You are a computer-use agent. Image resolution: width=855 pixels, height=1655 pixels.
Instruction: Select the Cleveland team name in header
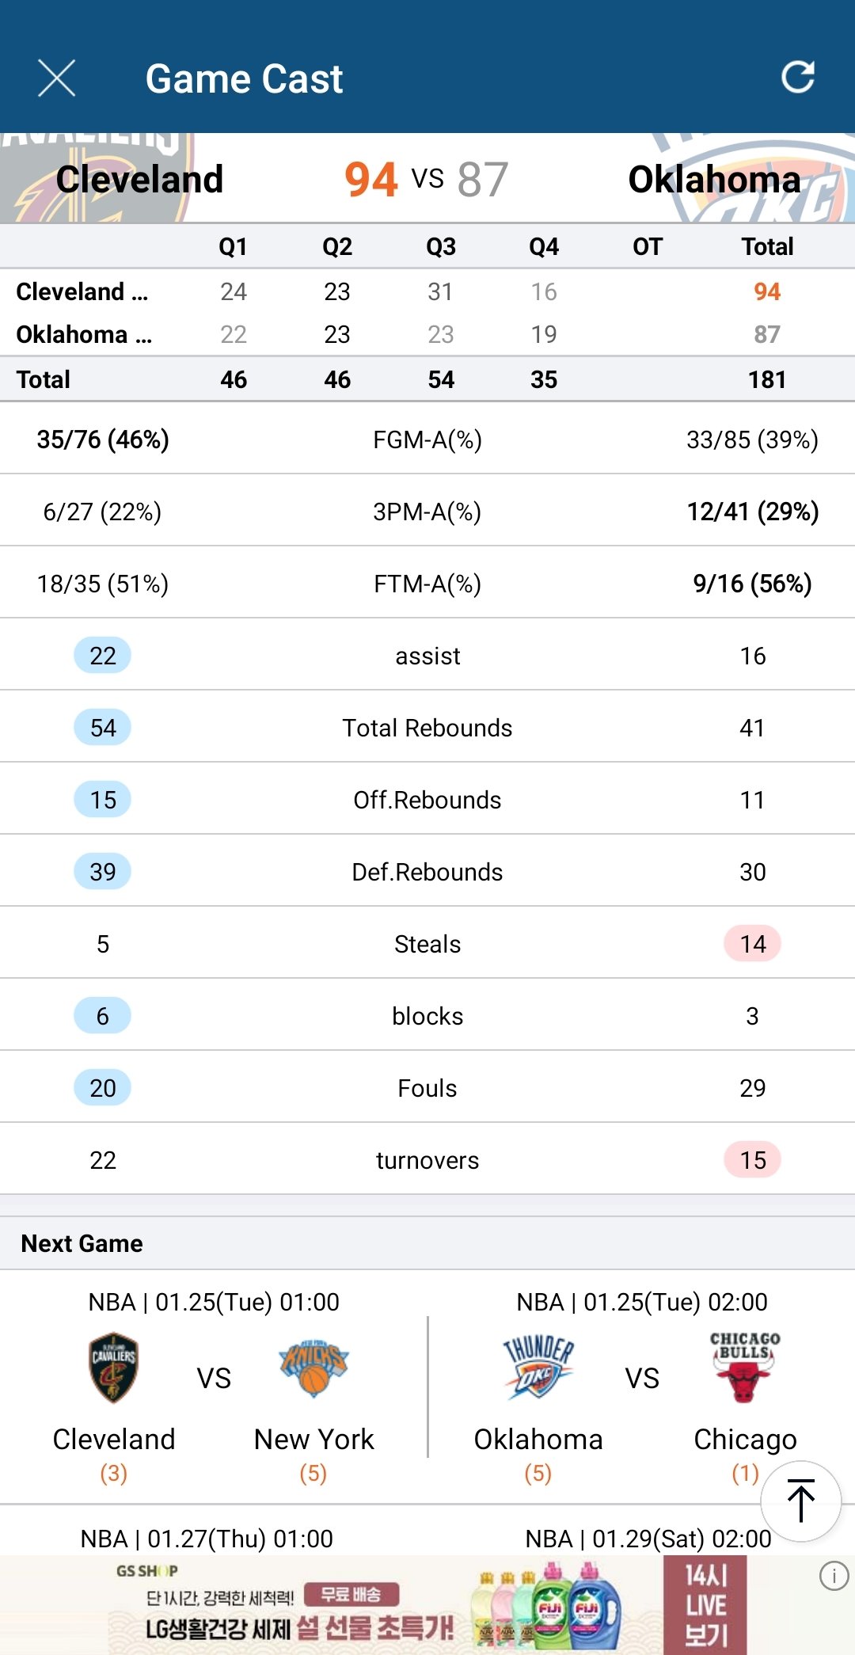click(139, 179)
